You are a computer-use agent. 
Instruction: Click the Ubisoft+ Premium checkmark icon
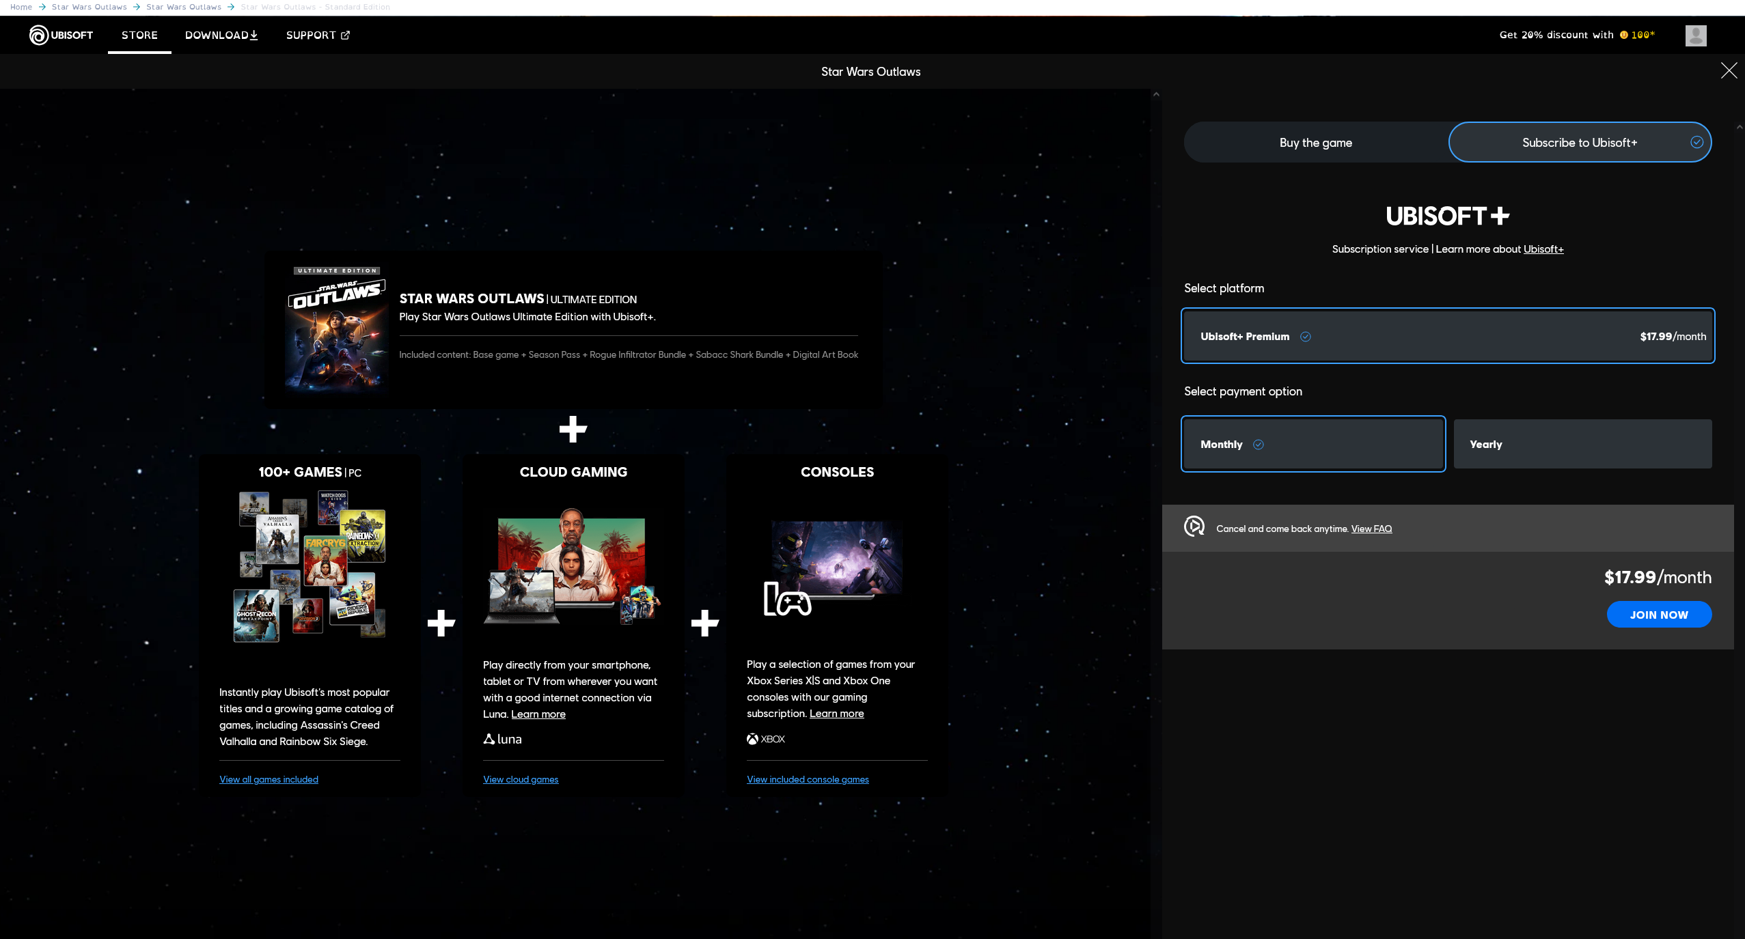(x=1305, y=336)
